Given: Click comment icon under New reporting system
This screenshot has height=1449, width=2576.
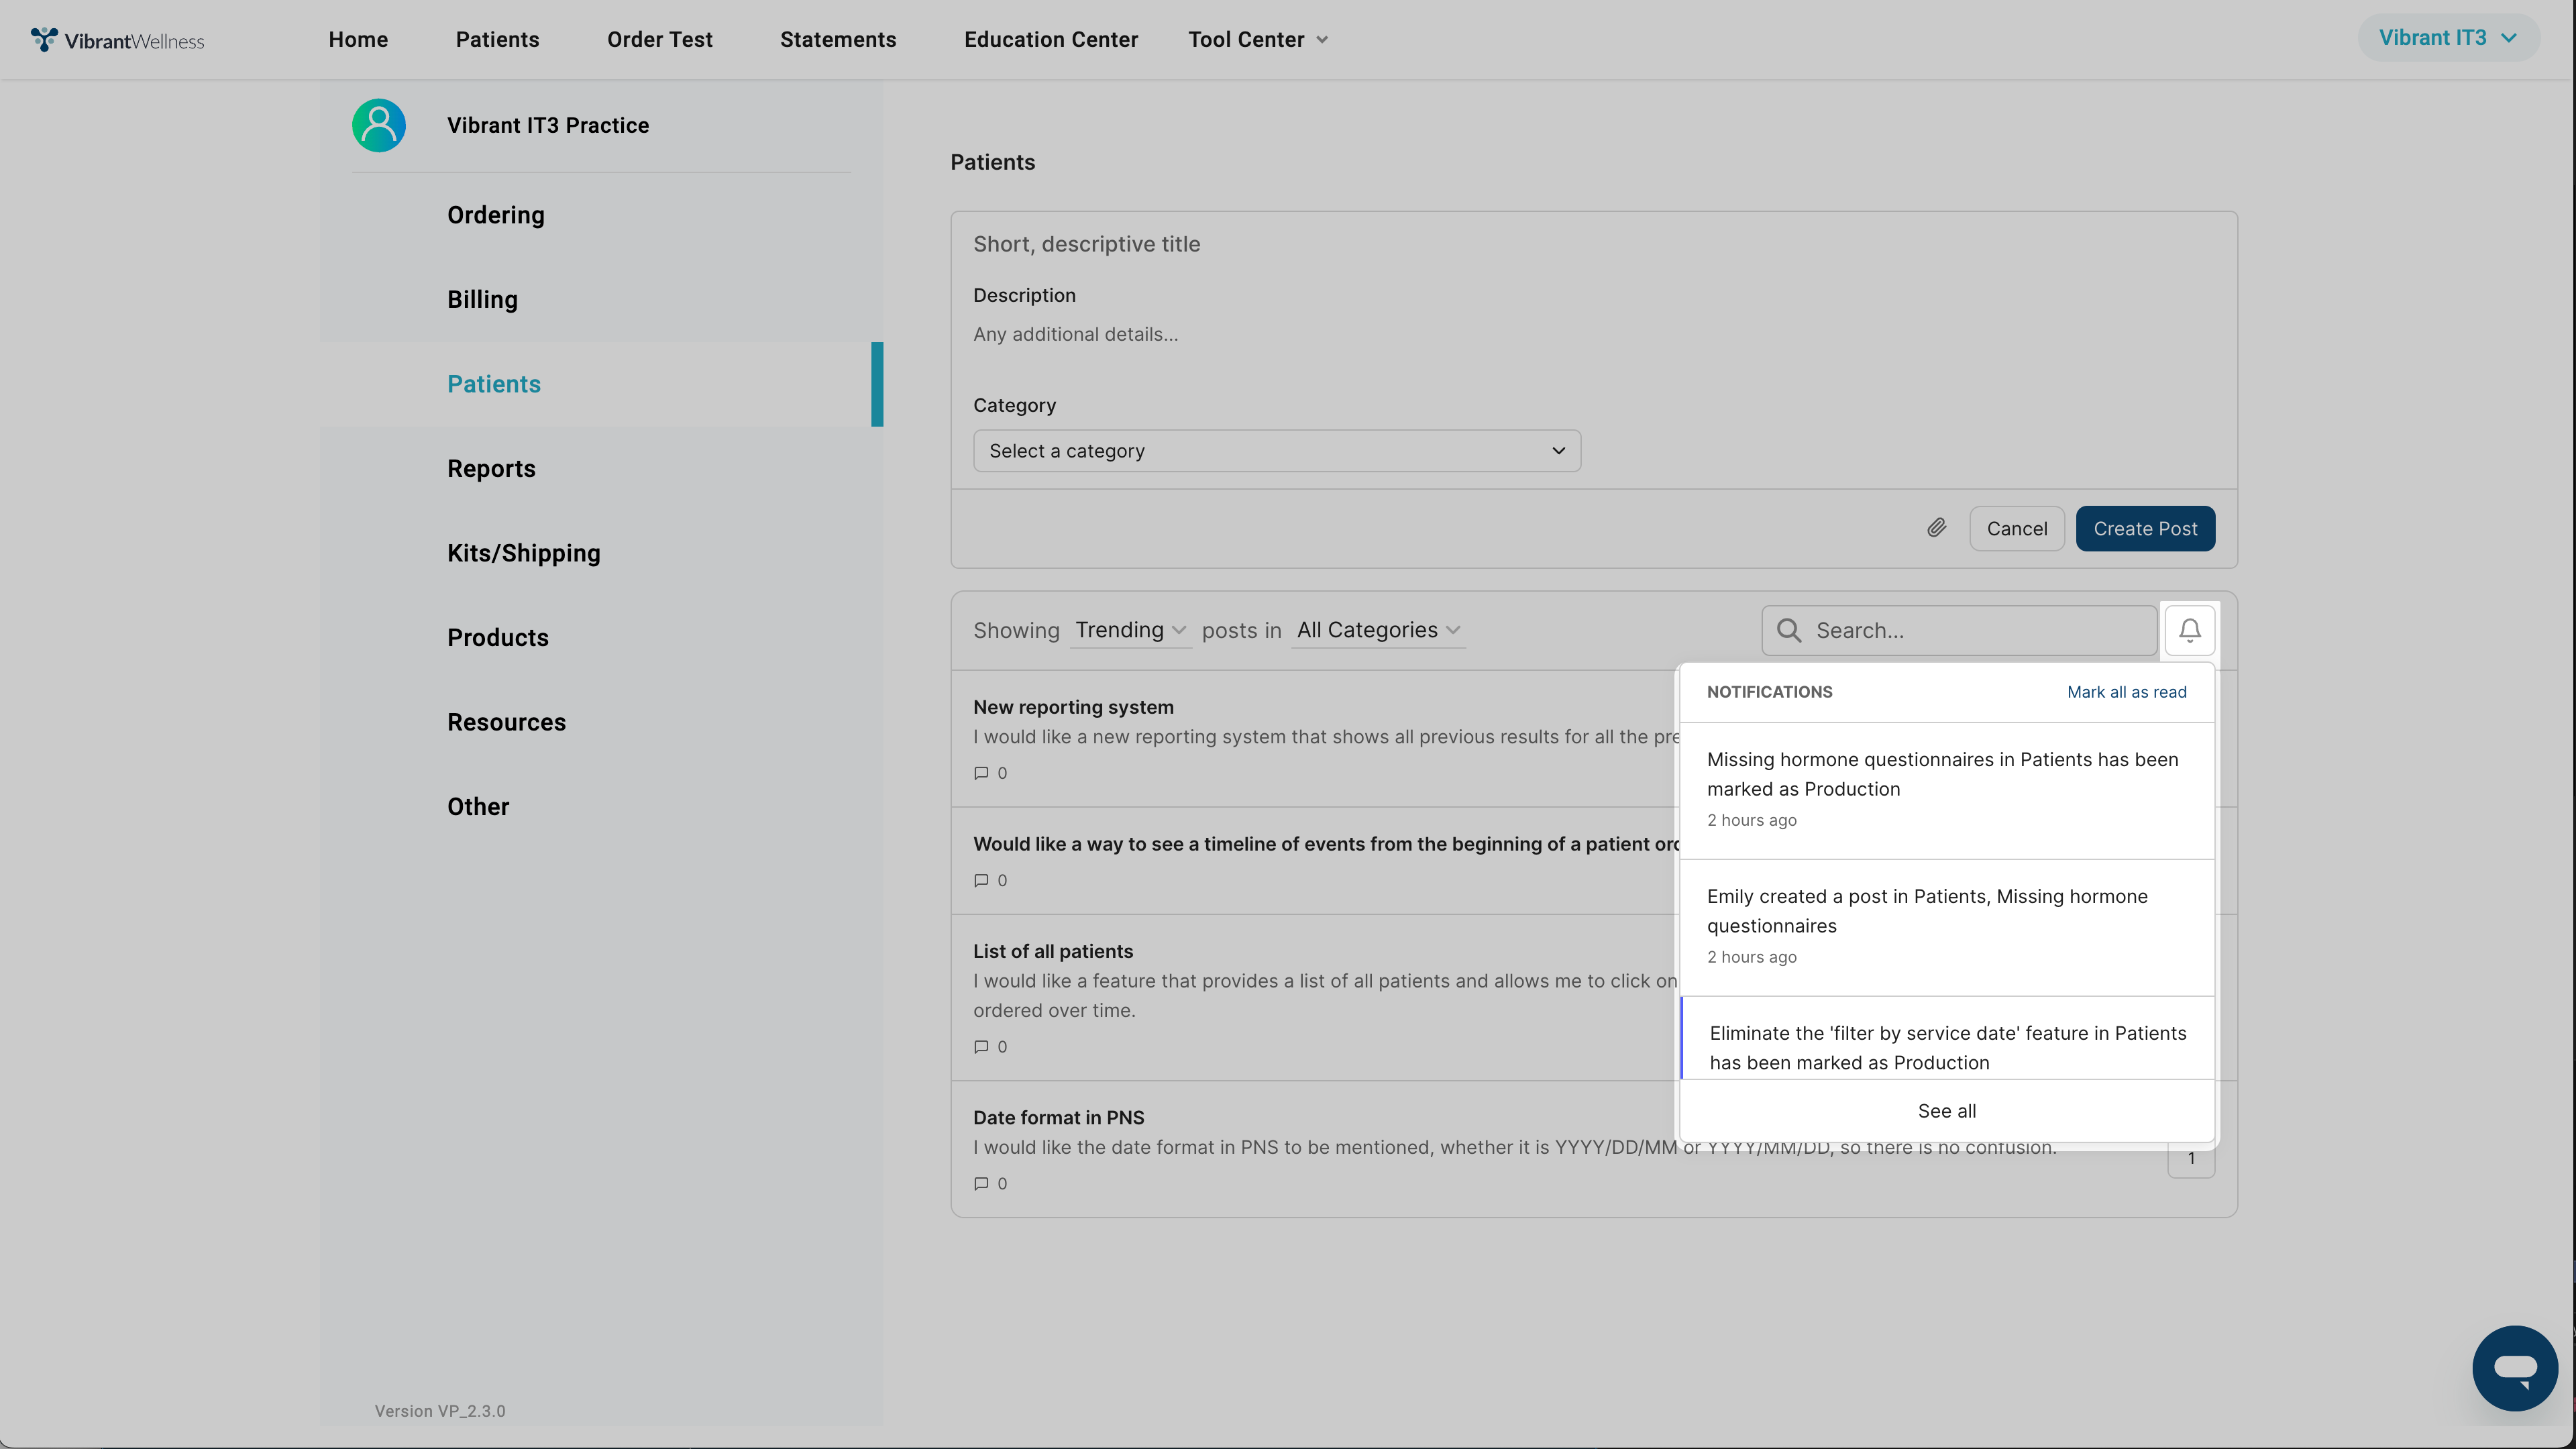Looking at the screenshot, I should [981, 773].
